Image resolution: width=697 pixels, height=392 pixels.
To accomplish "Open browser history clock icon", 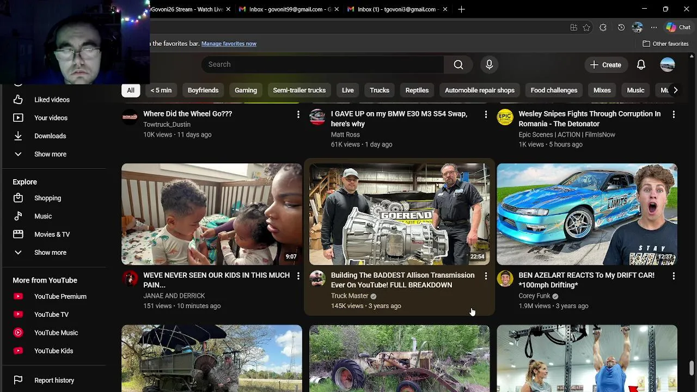I will point(621,27).
